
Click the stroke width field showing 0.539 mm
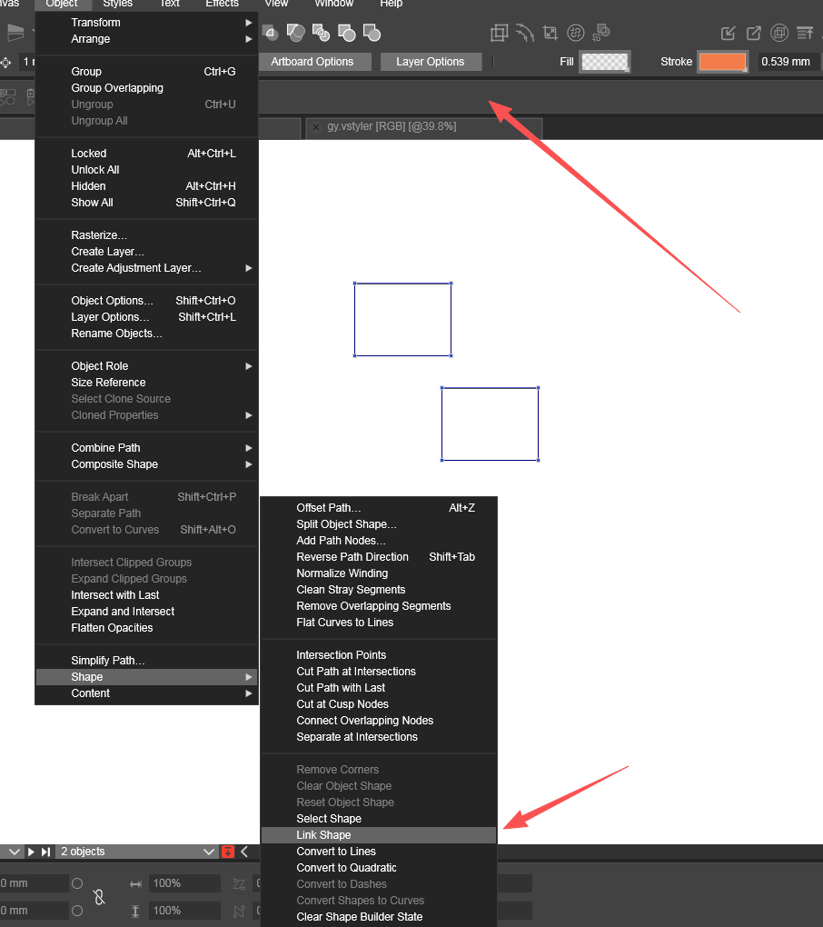click(x=787, y=62)
